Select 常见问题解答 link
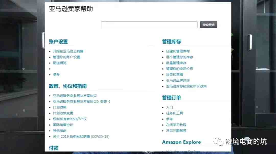276x154 pixels. tap(176, 131)
